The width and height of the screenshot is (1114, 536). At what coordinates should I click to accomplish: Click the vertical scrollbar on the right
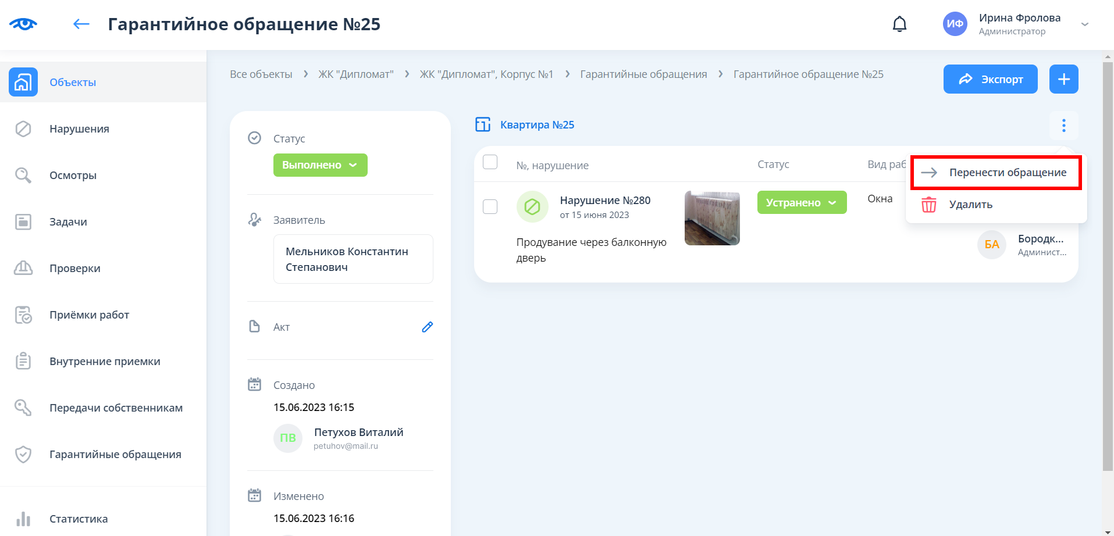(x=1108, y=262)
